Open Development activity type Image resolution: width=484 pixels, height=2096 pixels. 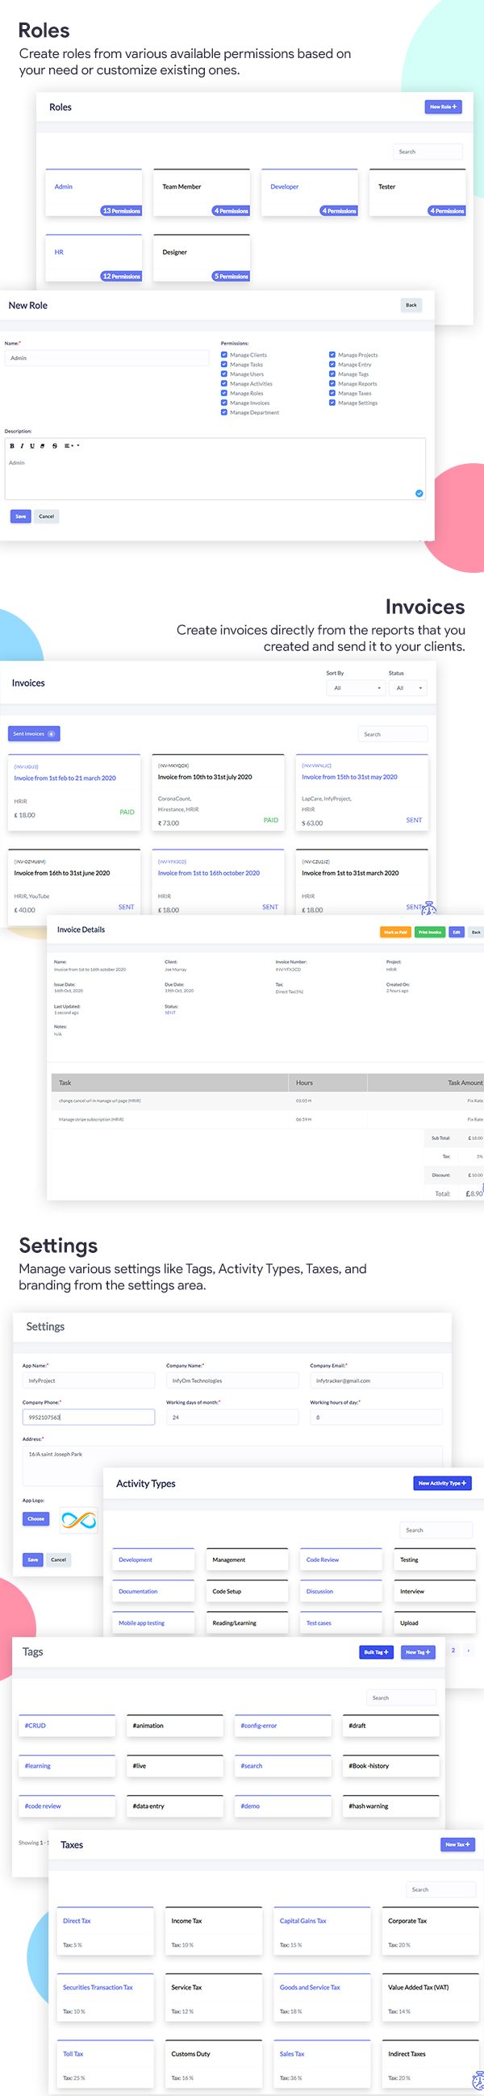154,1559
